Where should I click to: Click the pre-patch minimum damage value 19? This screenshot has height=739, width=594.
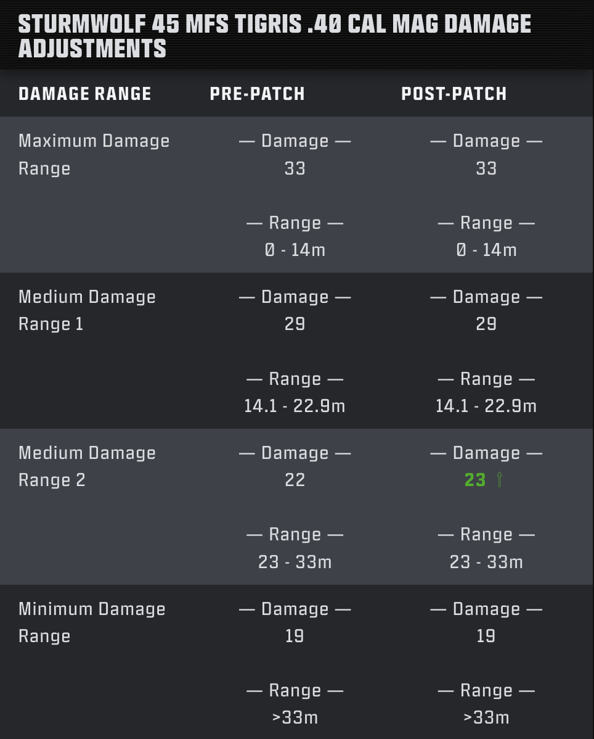295,636
